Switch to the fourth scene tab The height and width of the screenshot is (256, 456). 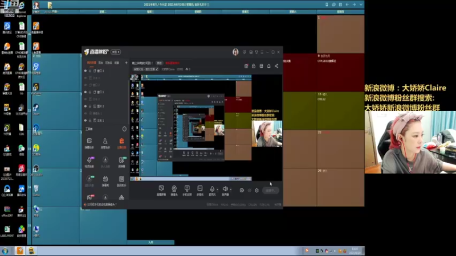coord(117,63)
